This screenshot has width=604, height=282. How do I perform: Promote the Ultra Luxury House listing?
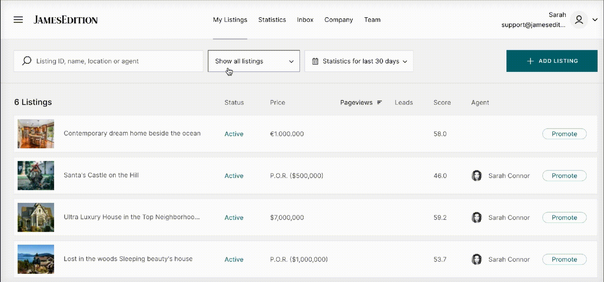[x=564, y=217]
